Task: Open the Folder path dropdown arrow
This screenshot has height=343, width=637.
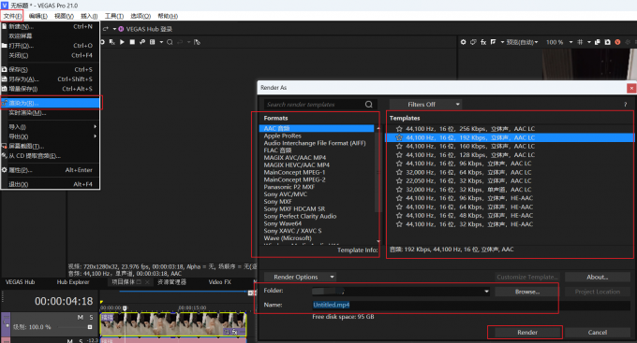Action: (x=486, y=292)
